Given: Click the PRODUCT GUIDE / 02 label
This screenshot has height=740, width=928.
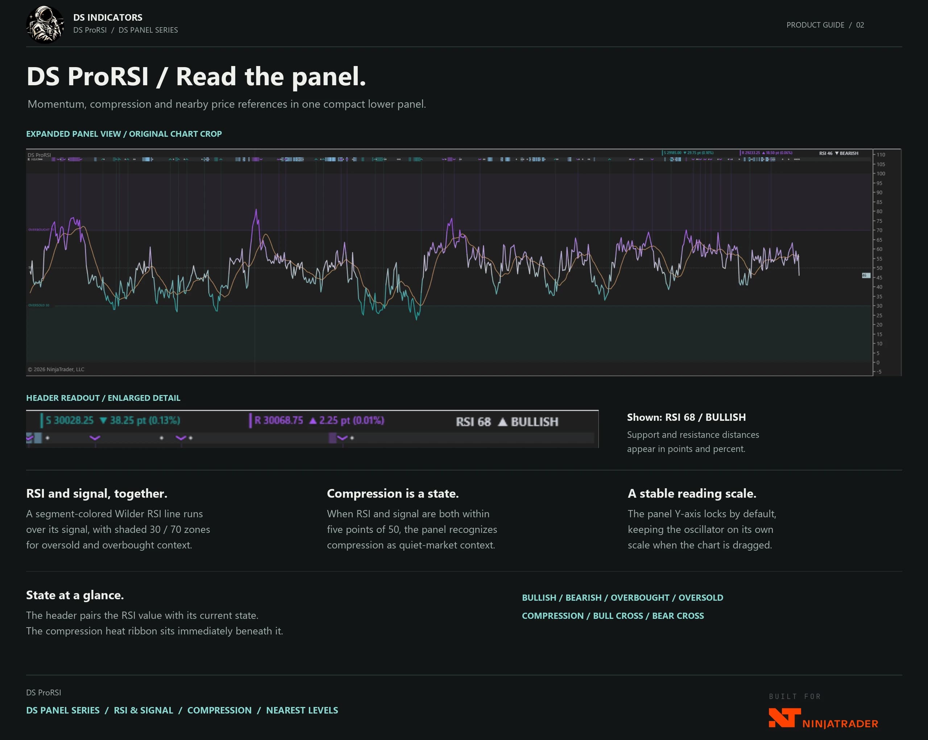Looking at the screenshot, I should coord(825,25).
